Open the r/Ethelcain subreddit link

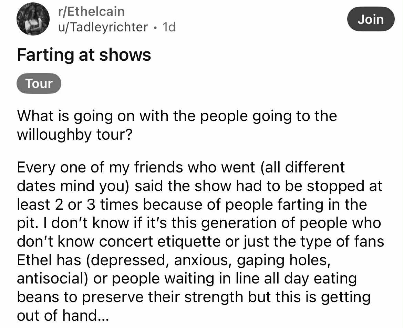[91, 12]
